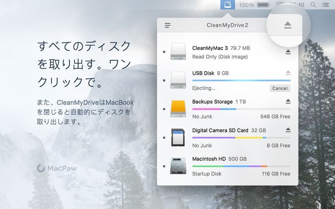335x209 pixels.
Task: Click Macintosh HD storage usage bar
Action: pyautogui.click(x=241, y=166)
